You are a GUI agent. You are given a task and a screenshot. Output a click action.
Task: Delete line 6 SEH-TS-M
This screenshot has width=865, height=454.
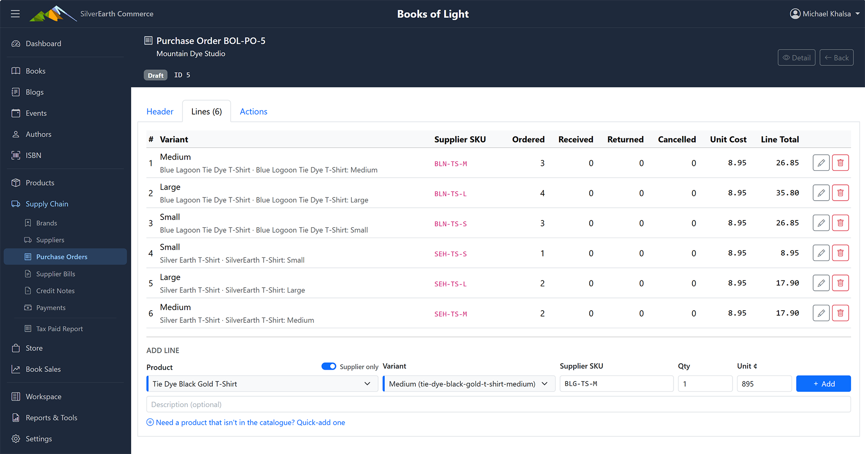(840, 313)
